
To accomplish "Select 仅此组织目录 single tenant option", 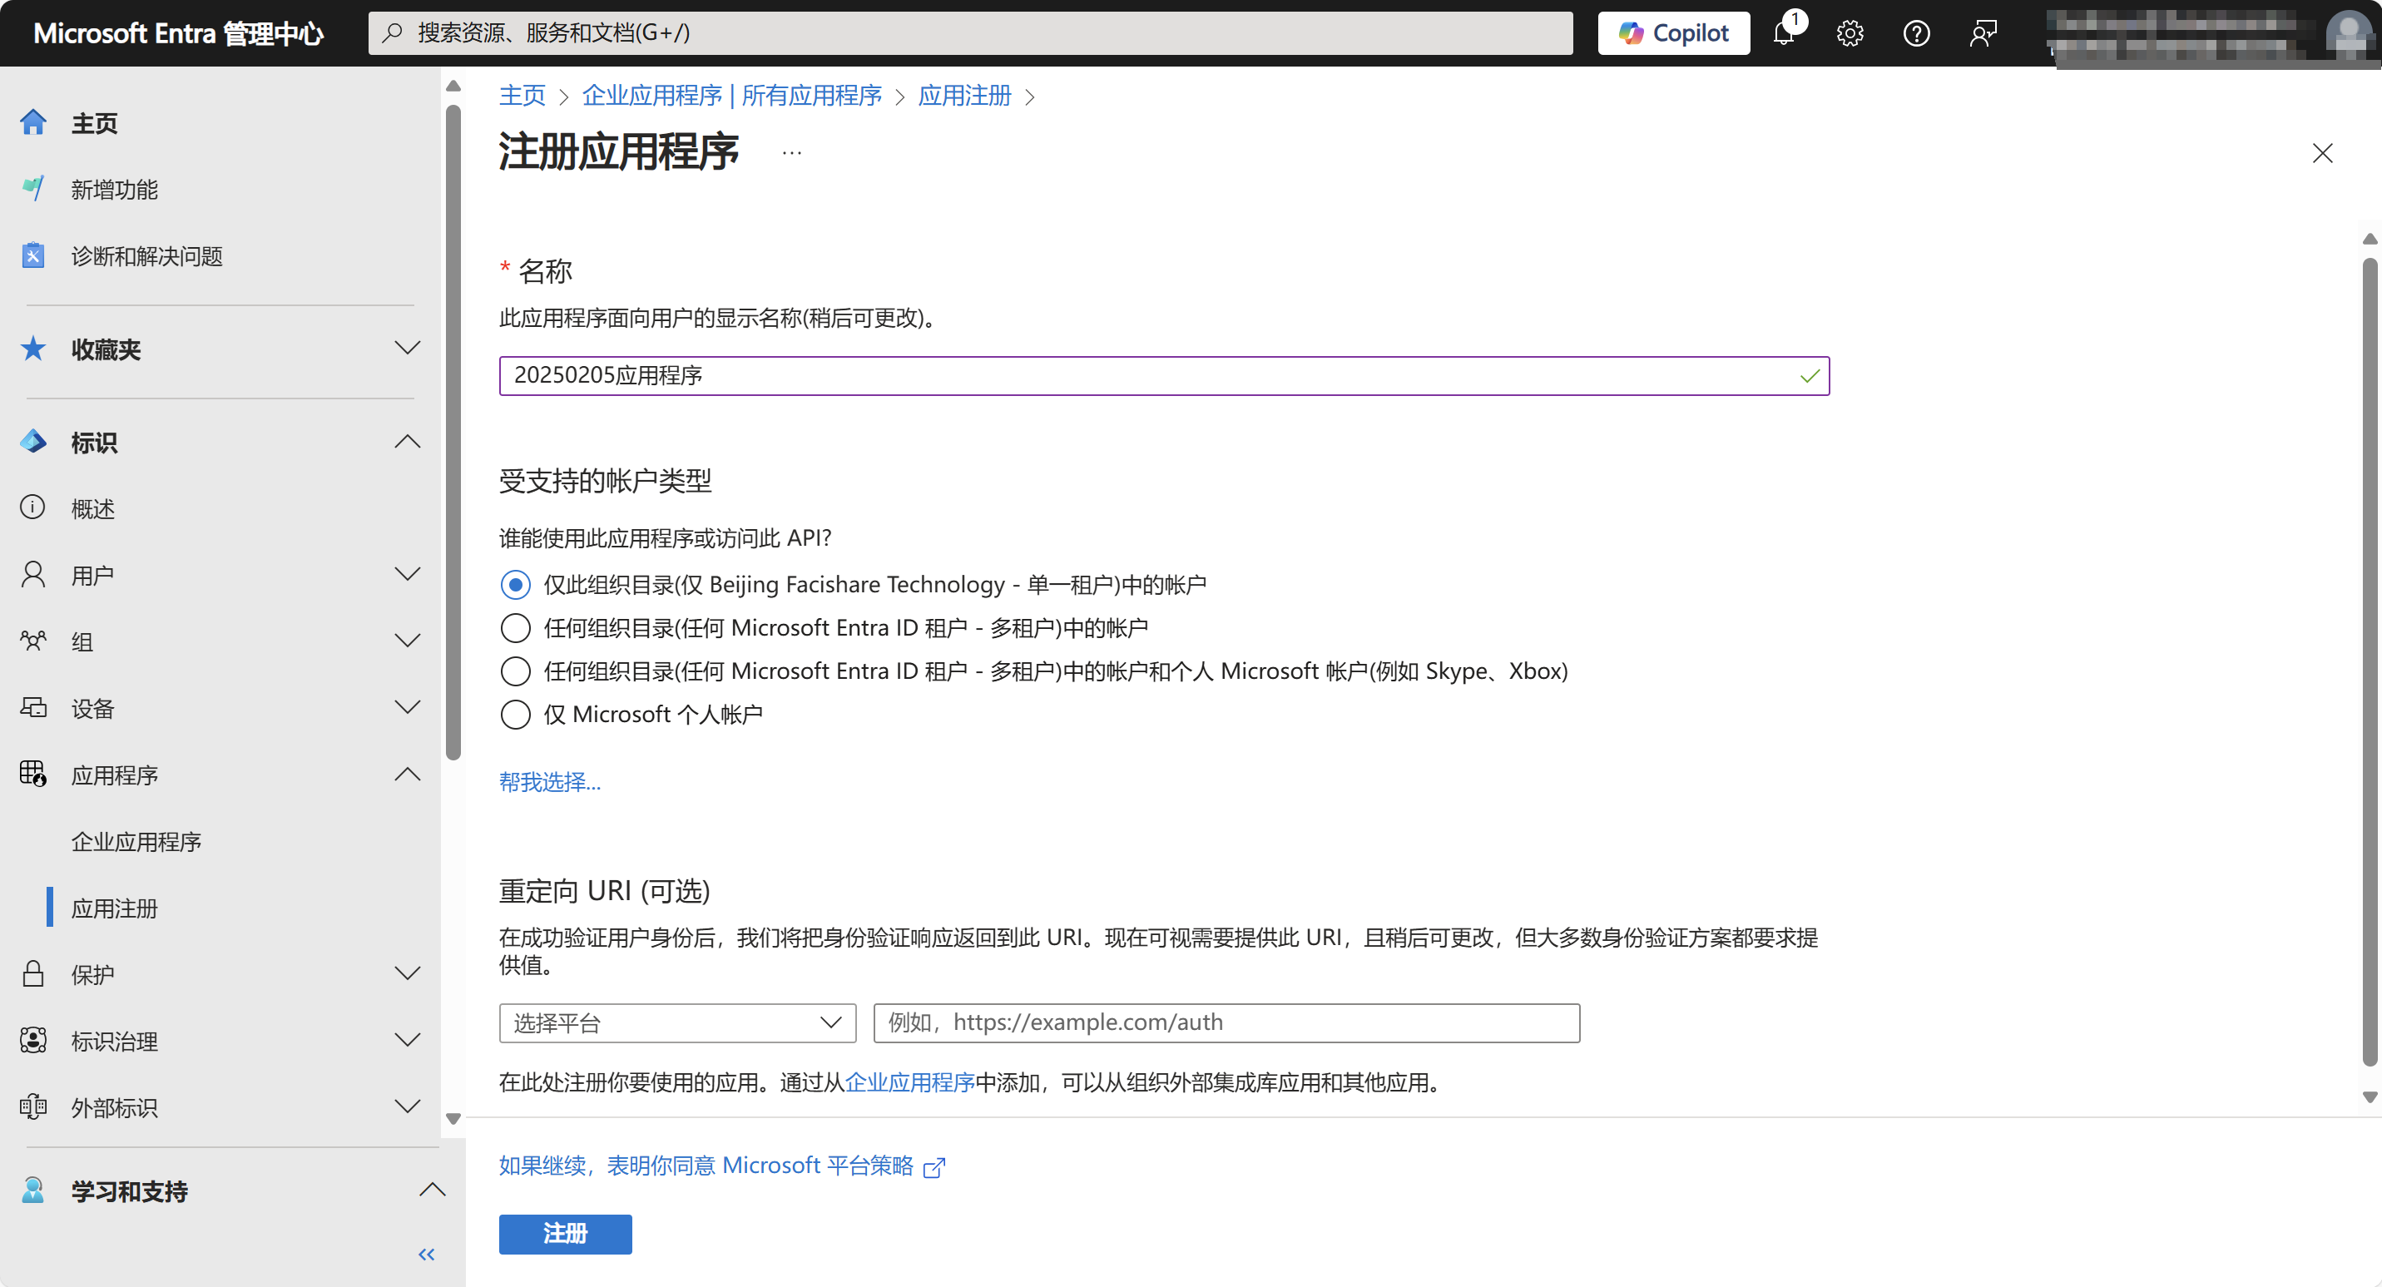I will 515,584.
